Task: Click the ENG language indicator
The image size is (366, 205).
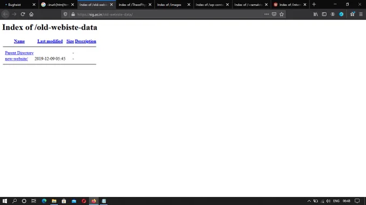Action: [336, 201]
